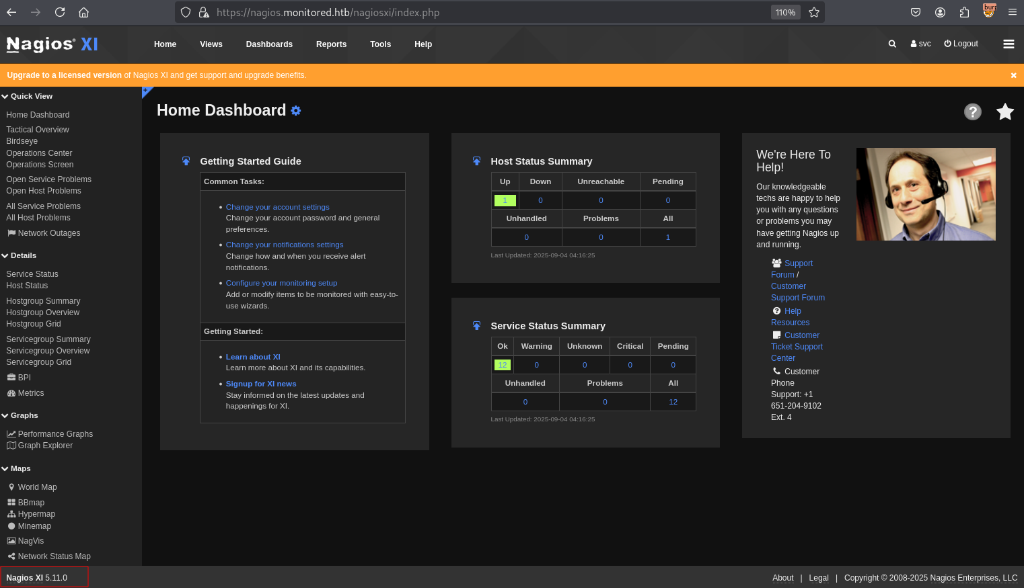Click 'Upgrade to a licensed version' in banner
1024x588 pixels.
[65, 75]
